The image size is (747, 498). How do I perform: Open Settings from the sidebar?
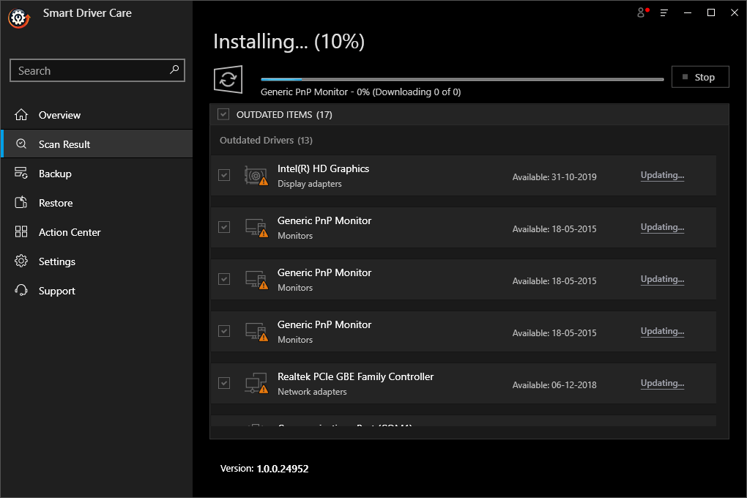point(57,261)
